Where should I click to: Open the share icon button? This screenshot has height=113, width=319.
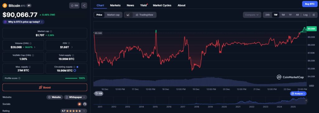[84, 6]
